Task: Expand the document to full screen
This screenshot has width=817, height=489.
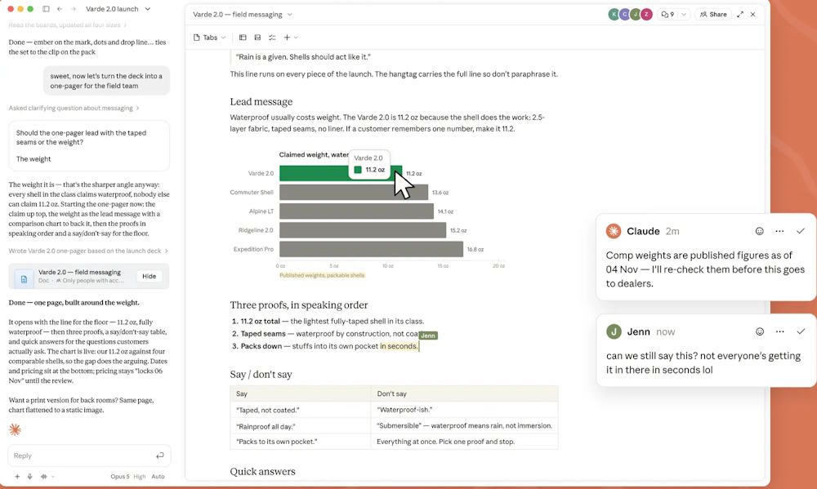Action: (740, 15)
